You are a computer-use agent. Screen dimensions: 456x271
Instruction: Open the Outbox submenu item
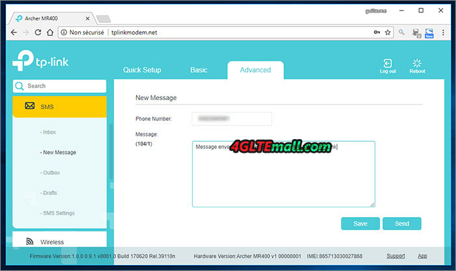[50, 173]
